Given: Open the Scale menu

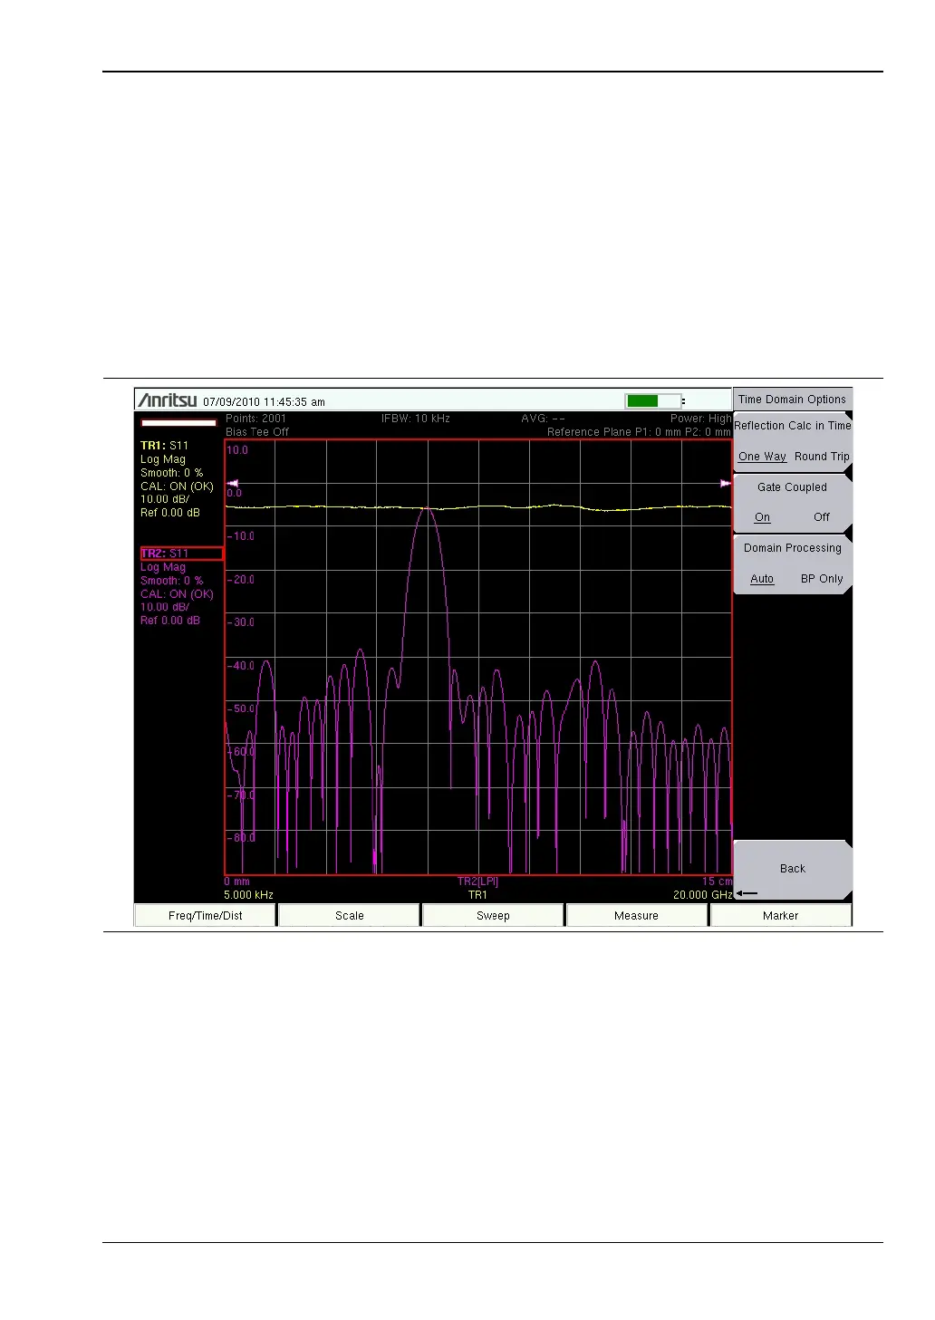Looking at the screenshot, I should 349,916.
